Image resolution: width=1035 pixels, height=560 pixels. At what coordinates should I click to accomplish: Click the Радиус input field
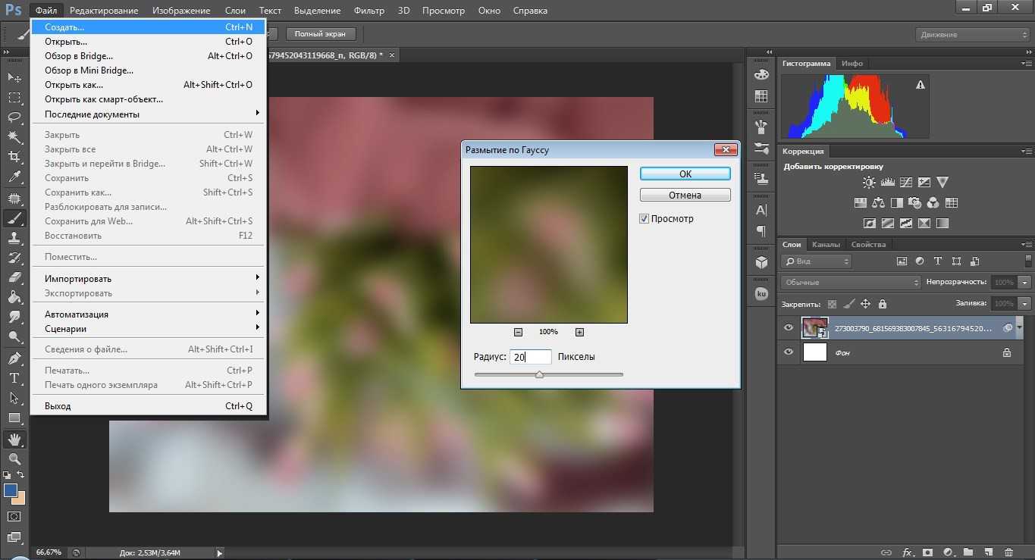coord(530,357)
